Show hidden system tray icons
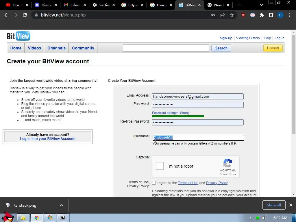The image size is (296, 222). (x=250, y=218)
